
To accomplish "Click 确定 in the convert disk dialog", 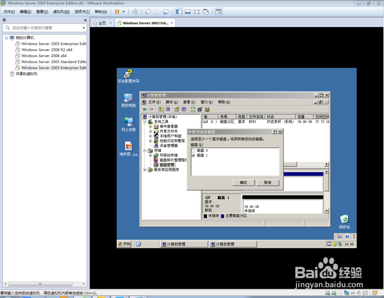I will coord(243,183).
